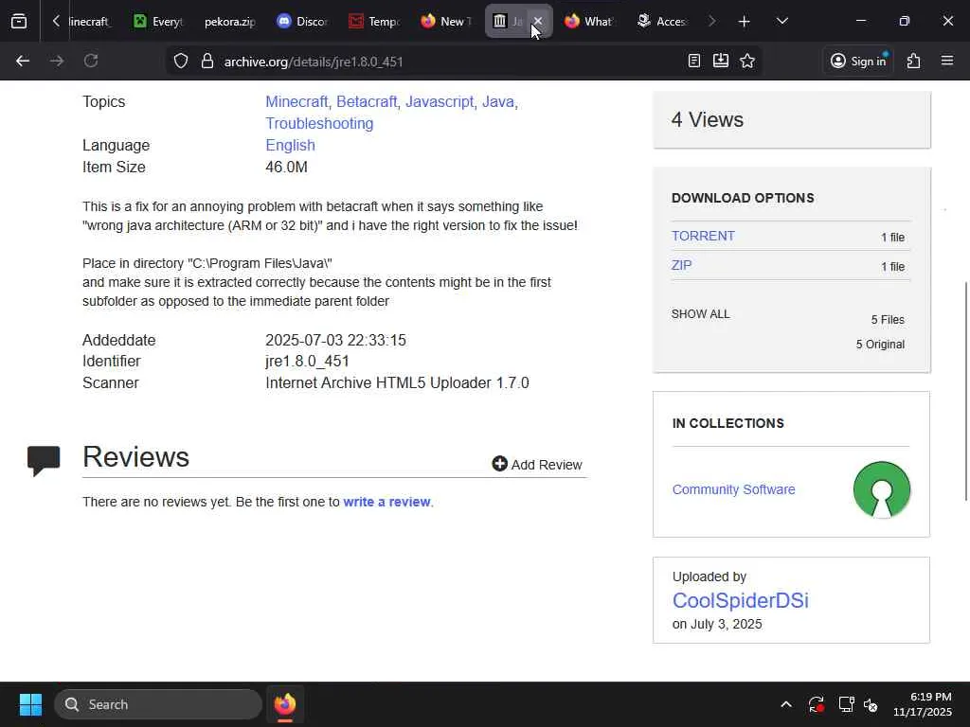This screenshot has height=727, width=970.
Task: Open the Java topic link
Action: click(x=498, y=101)
